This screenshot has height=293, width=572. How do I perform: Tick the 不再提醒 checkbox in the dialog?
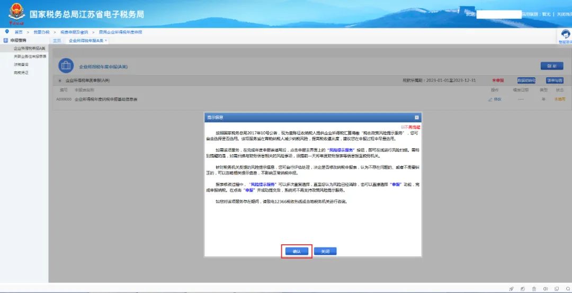click(403, 127)
